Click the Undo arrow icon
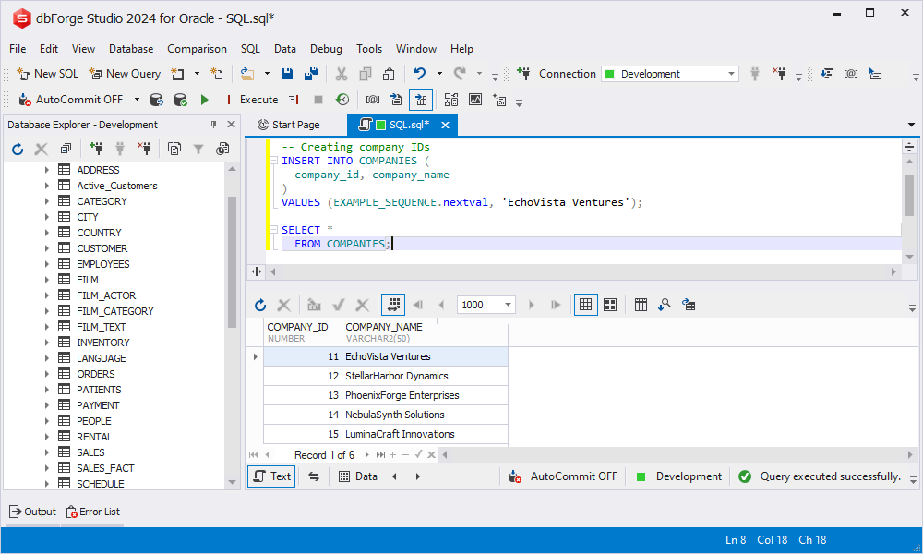The height and width of the screenshot is (554, 923). click(x=420, y=74)
